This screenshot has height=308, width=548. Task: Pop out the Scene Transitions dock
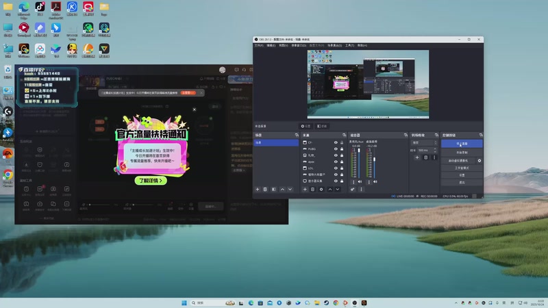click(x=436, y=135)
